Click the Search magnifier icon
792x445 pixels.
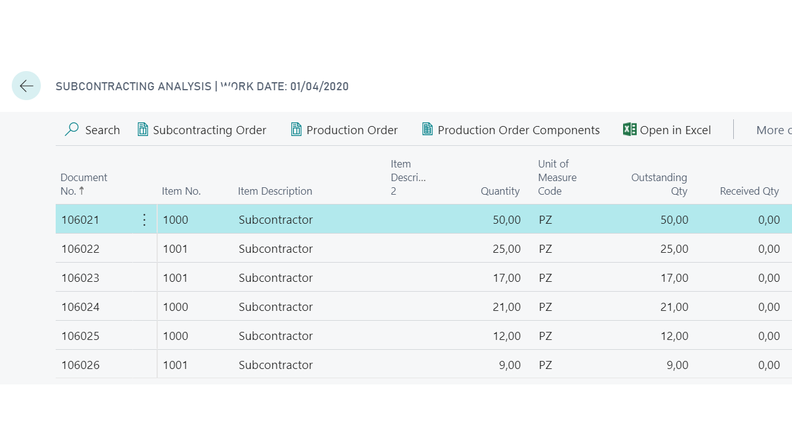[x=72, y=129]
